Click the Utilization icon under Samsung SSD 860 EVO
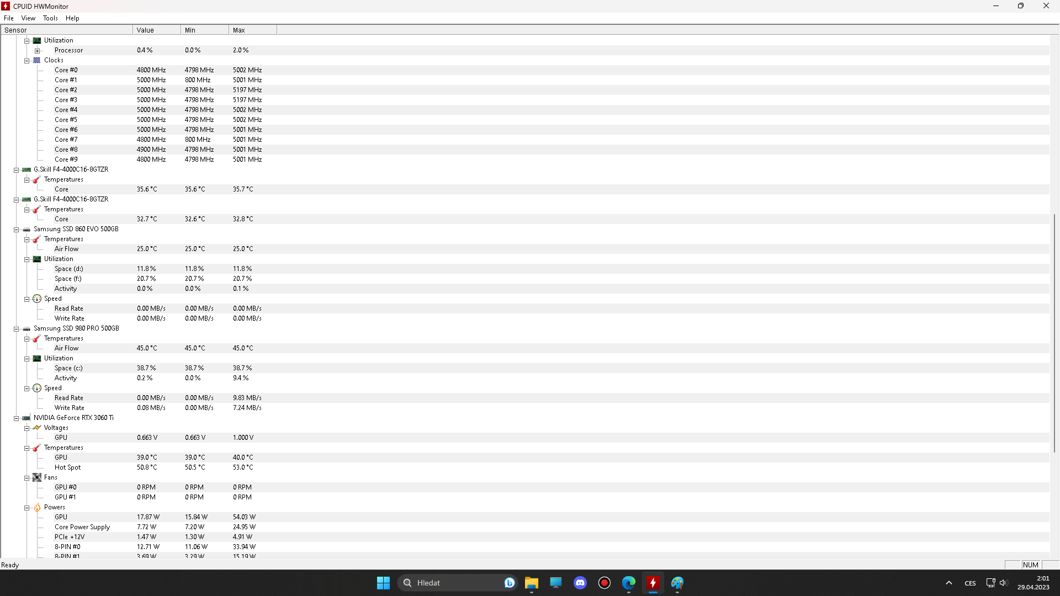Image resolution: width=1060 pixels, height=596 pixels. pos(37,259)
